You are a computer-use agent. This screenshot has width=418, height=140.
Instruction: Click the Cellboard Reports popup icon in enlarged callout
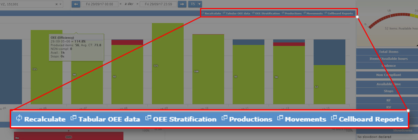click(334, 119)
